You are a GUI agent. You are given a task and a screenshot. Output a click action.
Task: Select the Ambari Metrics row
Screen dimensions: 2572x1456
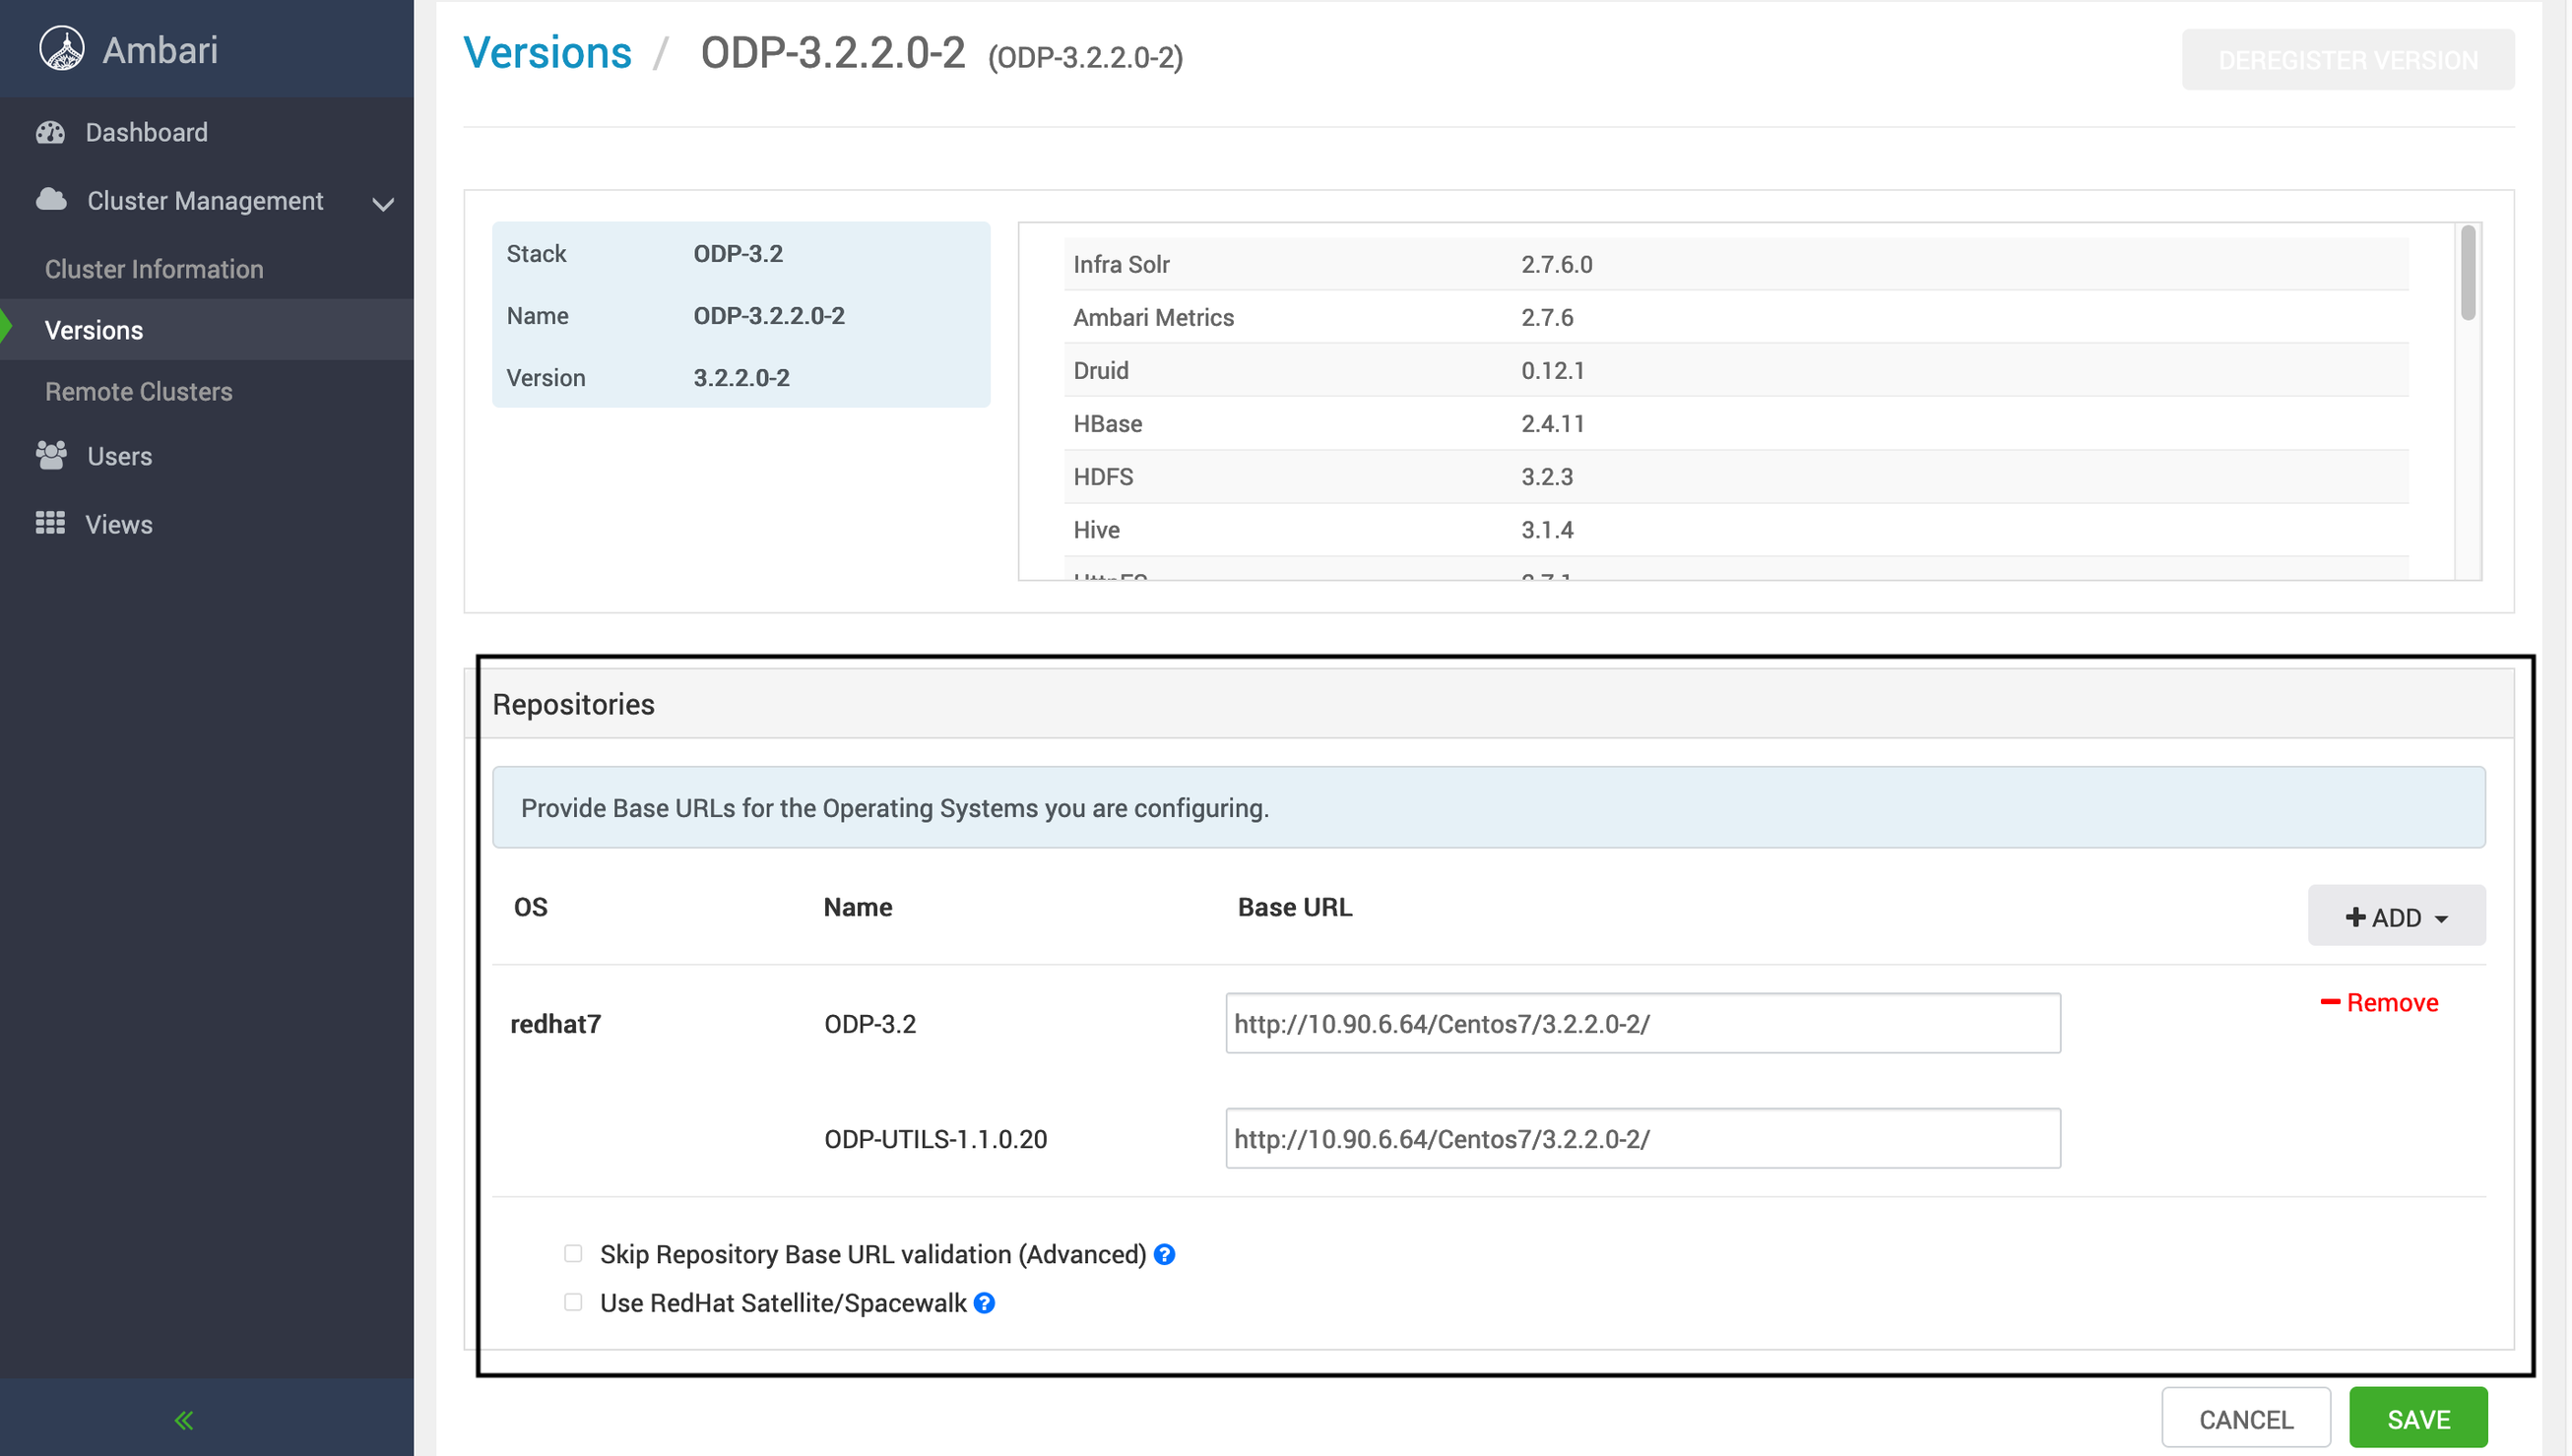pyautogui.click(x=1736, y=317)
